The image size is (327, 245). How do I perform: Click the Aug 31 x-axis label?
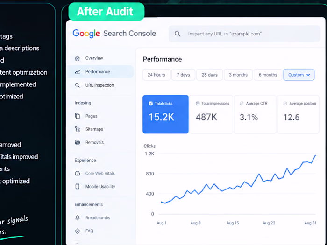pos(310,223)
